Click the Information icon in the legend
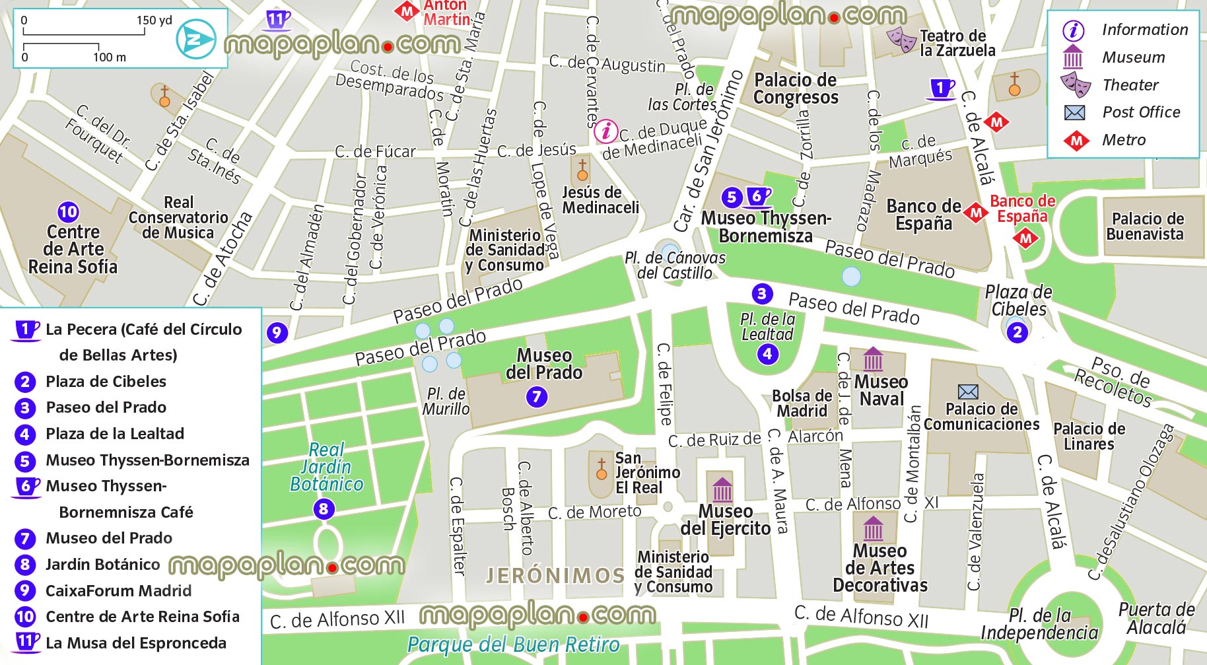Screen dimensions: 1207x665 pyautogui.click(x=1073, y=30)
